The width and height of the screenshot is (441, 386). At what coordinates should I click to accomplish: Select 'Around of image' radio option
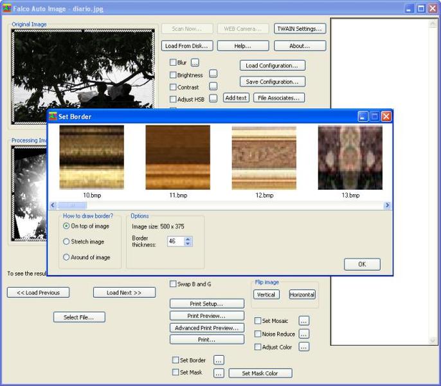click(66, 257)
